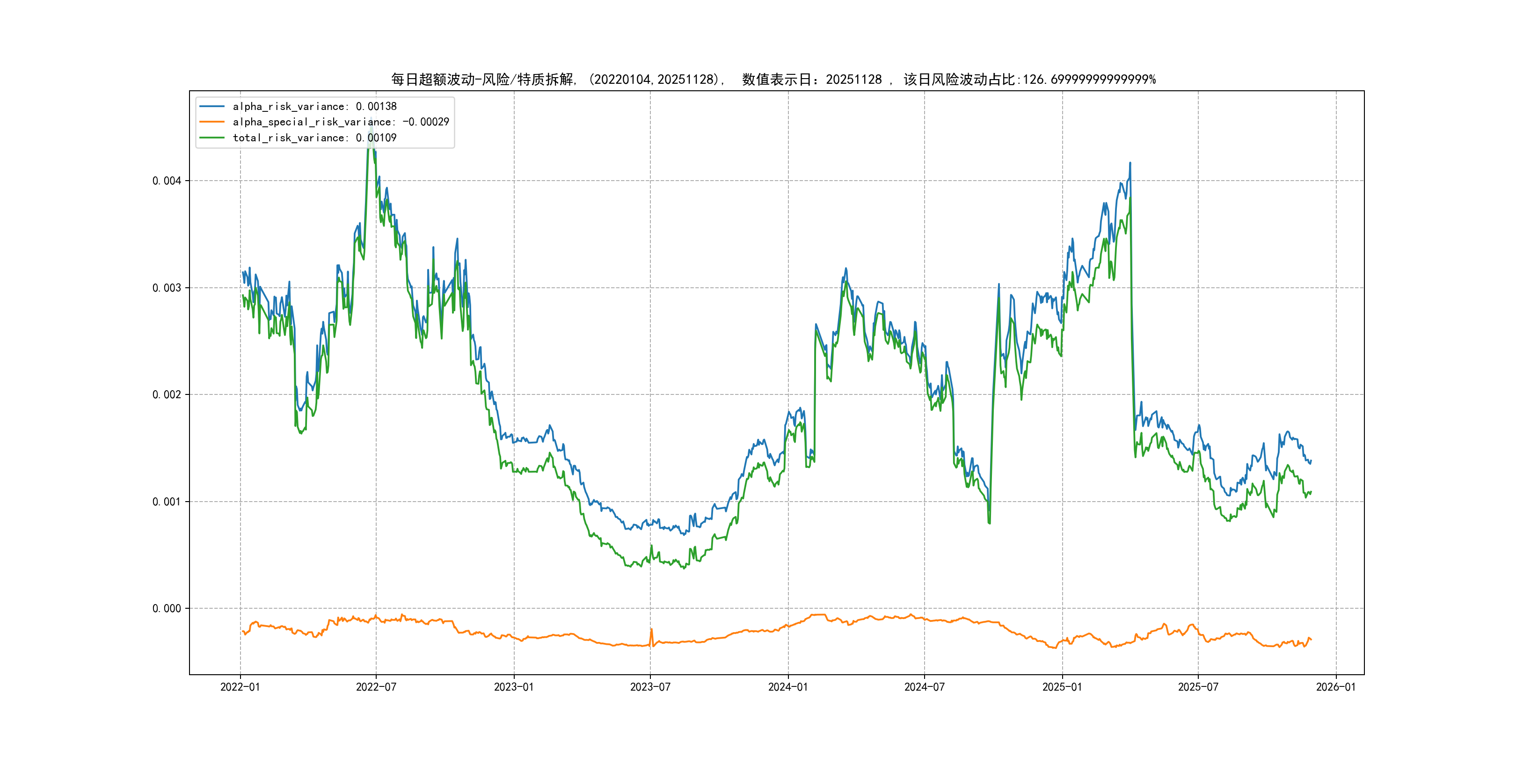Click the 2024-07 x-axis tick label
Screen dimensions: 1516x758
(925, 687)
